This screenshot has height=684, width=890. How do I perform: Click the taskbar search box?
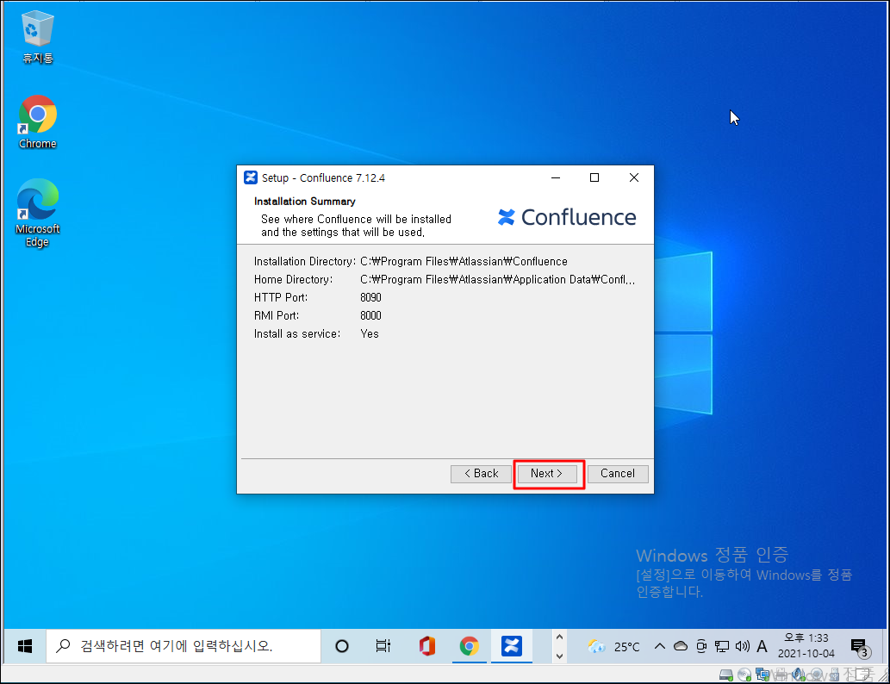click(x=184, y=646)
